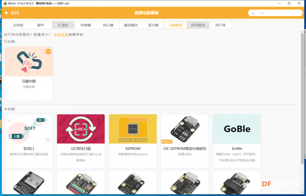Image resolution: width=306 pixels, height=196 pixels.
Task: Click I2C EEPROM数据存储模块 title
Action: pos(185,148)
